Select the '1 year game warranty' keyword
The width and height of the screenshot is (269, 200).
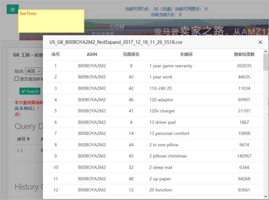click(170, 66)
